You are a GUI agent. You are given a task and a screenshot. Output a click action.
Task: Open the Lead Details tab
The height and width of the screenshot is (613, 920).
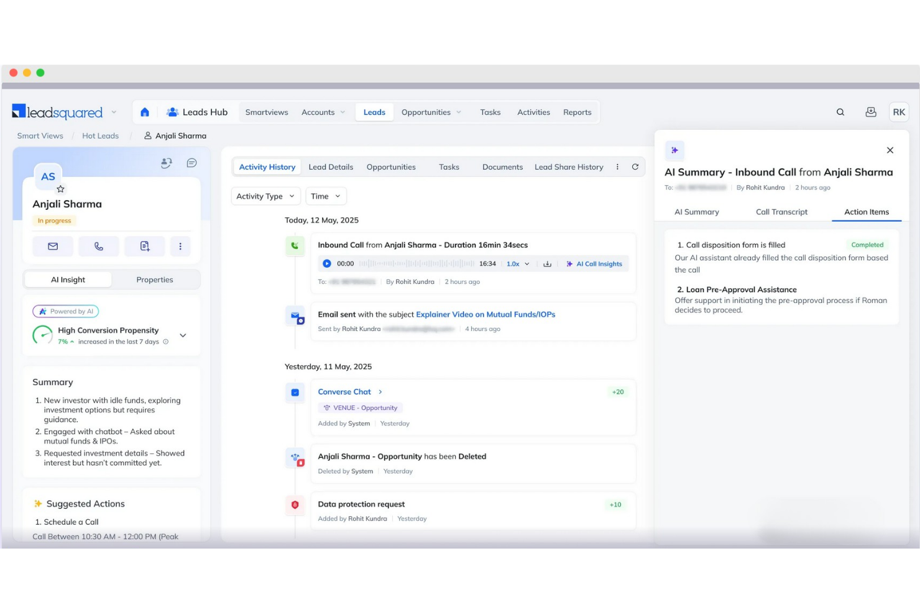[331, 166]
